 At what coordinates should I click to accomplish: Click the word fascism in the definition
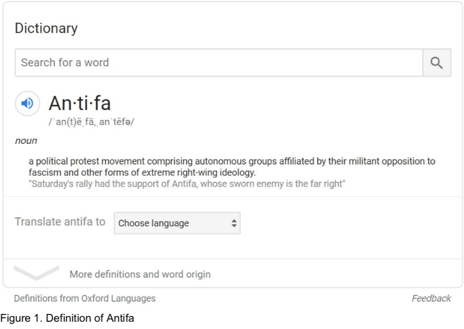click(46, 172)
